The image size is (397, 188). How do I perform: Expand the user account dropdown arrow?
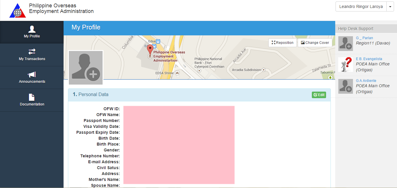(x=390, y=6)
